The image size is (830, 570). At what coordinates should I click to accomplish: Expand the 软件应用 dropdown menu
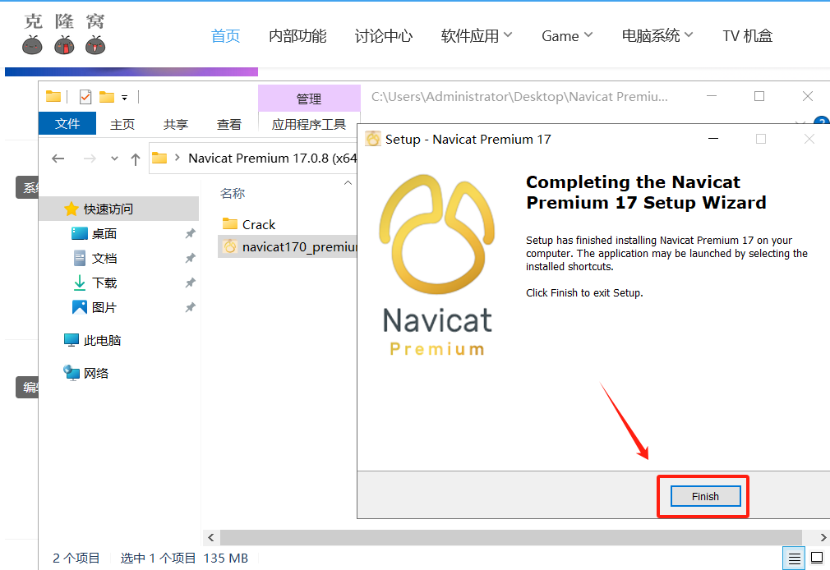coord(477,36)
